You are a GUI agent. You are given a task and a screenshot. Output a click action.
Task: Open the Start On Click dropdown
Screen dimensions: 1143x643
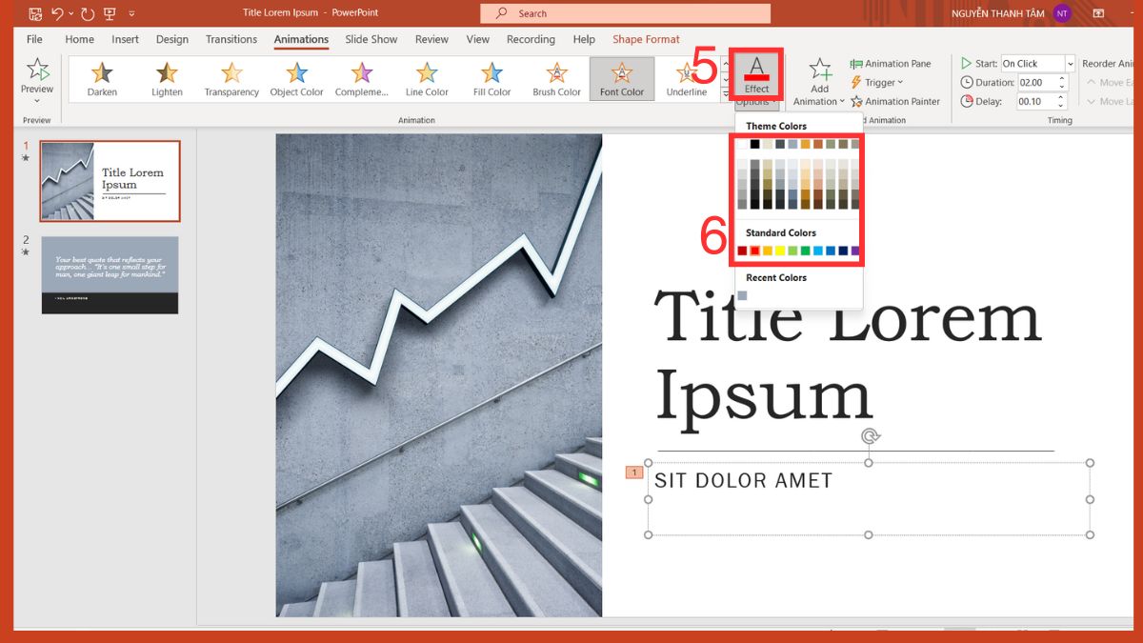tap(1069, 63)
